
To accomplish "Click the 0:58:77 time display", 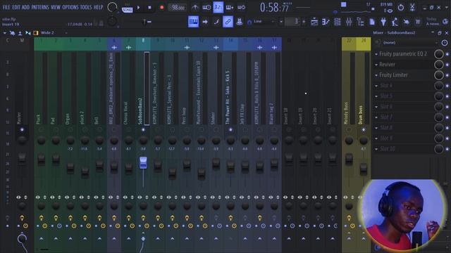I will coord(274,8).
